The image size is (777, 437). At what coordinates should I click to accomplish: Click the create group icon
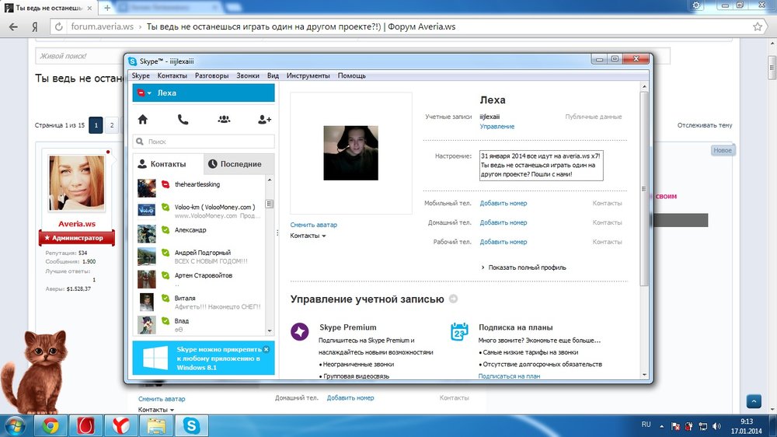click(x=224, y=120)
